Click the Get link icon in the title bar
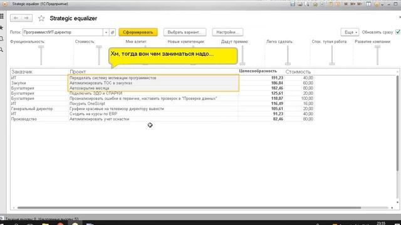The height and width of the screenshot is (225, 401). (x=315, y=4)
